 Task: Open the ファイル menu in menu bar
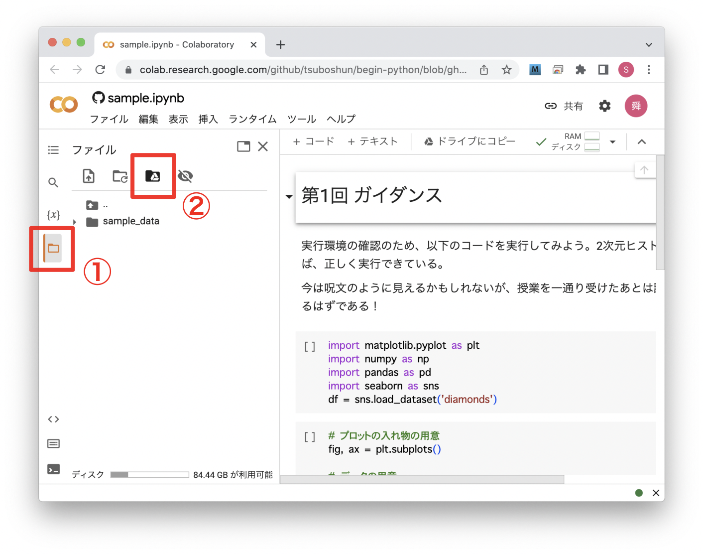point(109,119)
